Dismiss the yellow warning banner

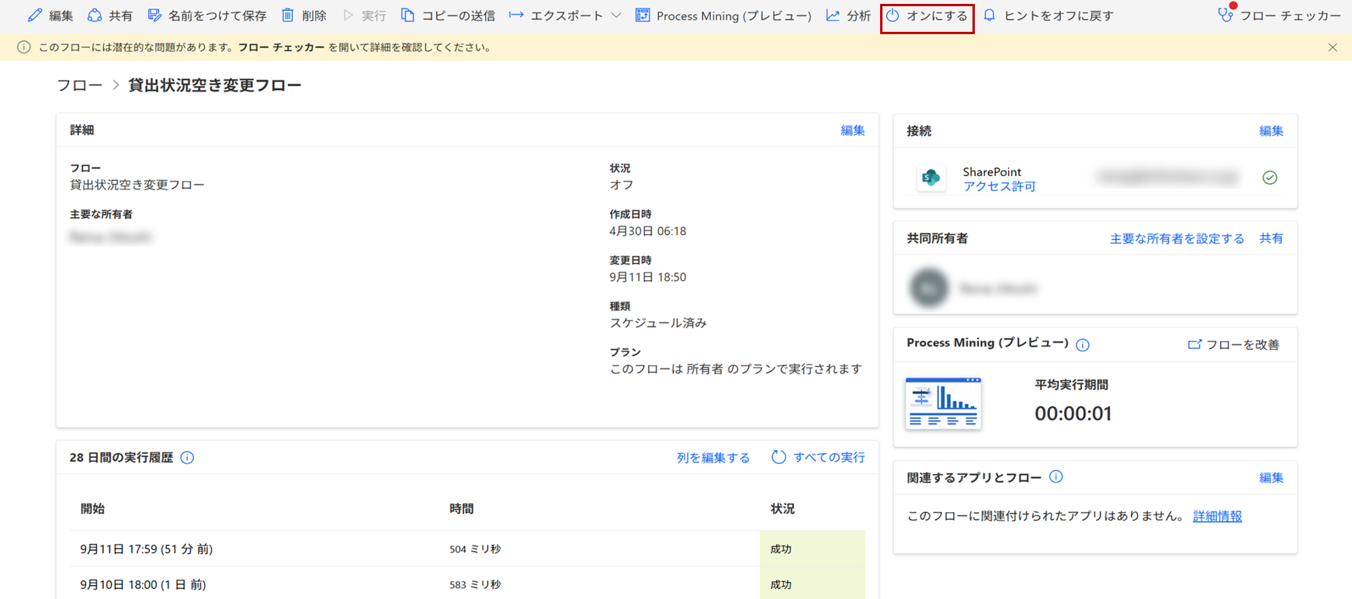tap(1333, 47)
